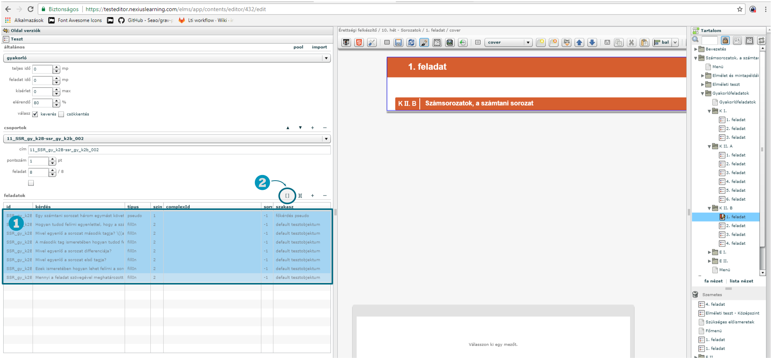
Task: Click the scissors cut icon
Action: point(631,43)
